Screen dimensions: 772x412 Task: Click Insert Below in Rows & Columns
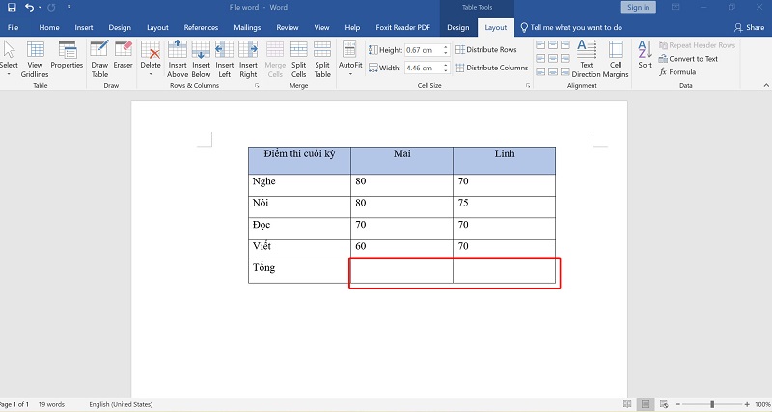[x=201, y=60]
